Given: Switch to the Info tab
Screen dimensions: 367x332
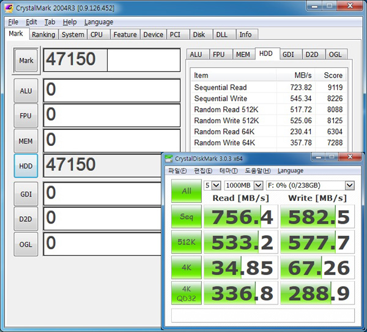Looking at the screenshot, I should coord(247,34).
